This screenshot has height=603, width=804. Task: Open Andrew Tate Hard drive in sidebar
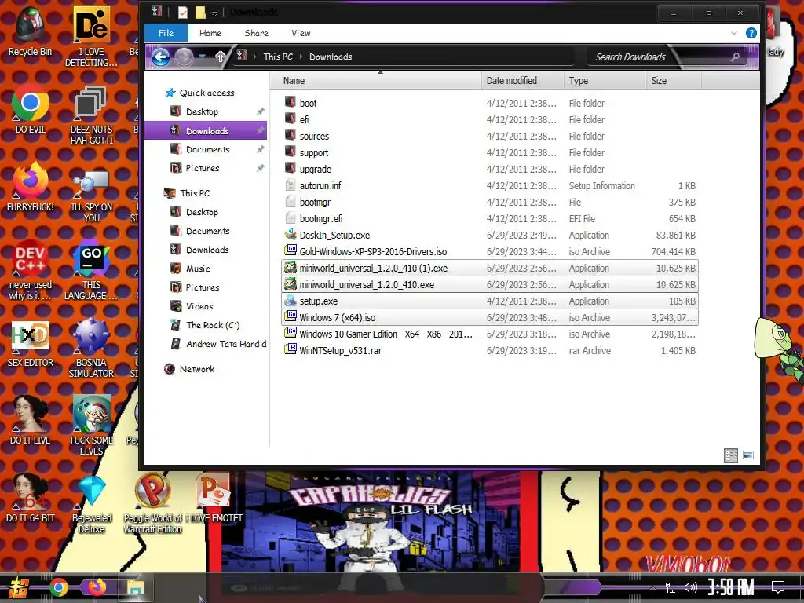pyautogui.click(x=218, y=344)
